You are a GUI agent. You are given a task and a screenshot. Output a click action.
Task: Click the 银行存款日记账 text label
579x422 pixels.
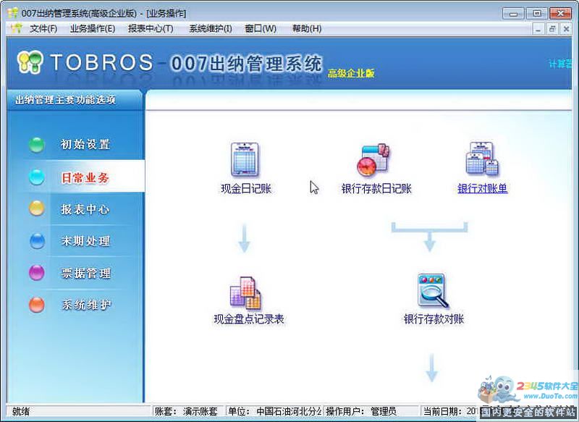point(376,189)
